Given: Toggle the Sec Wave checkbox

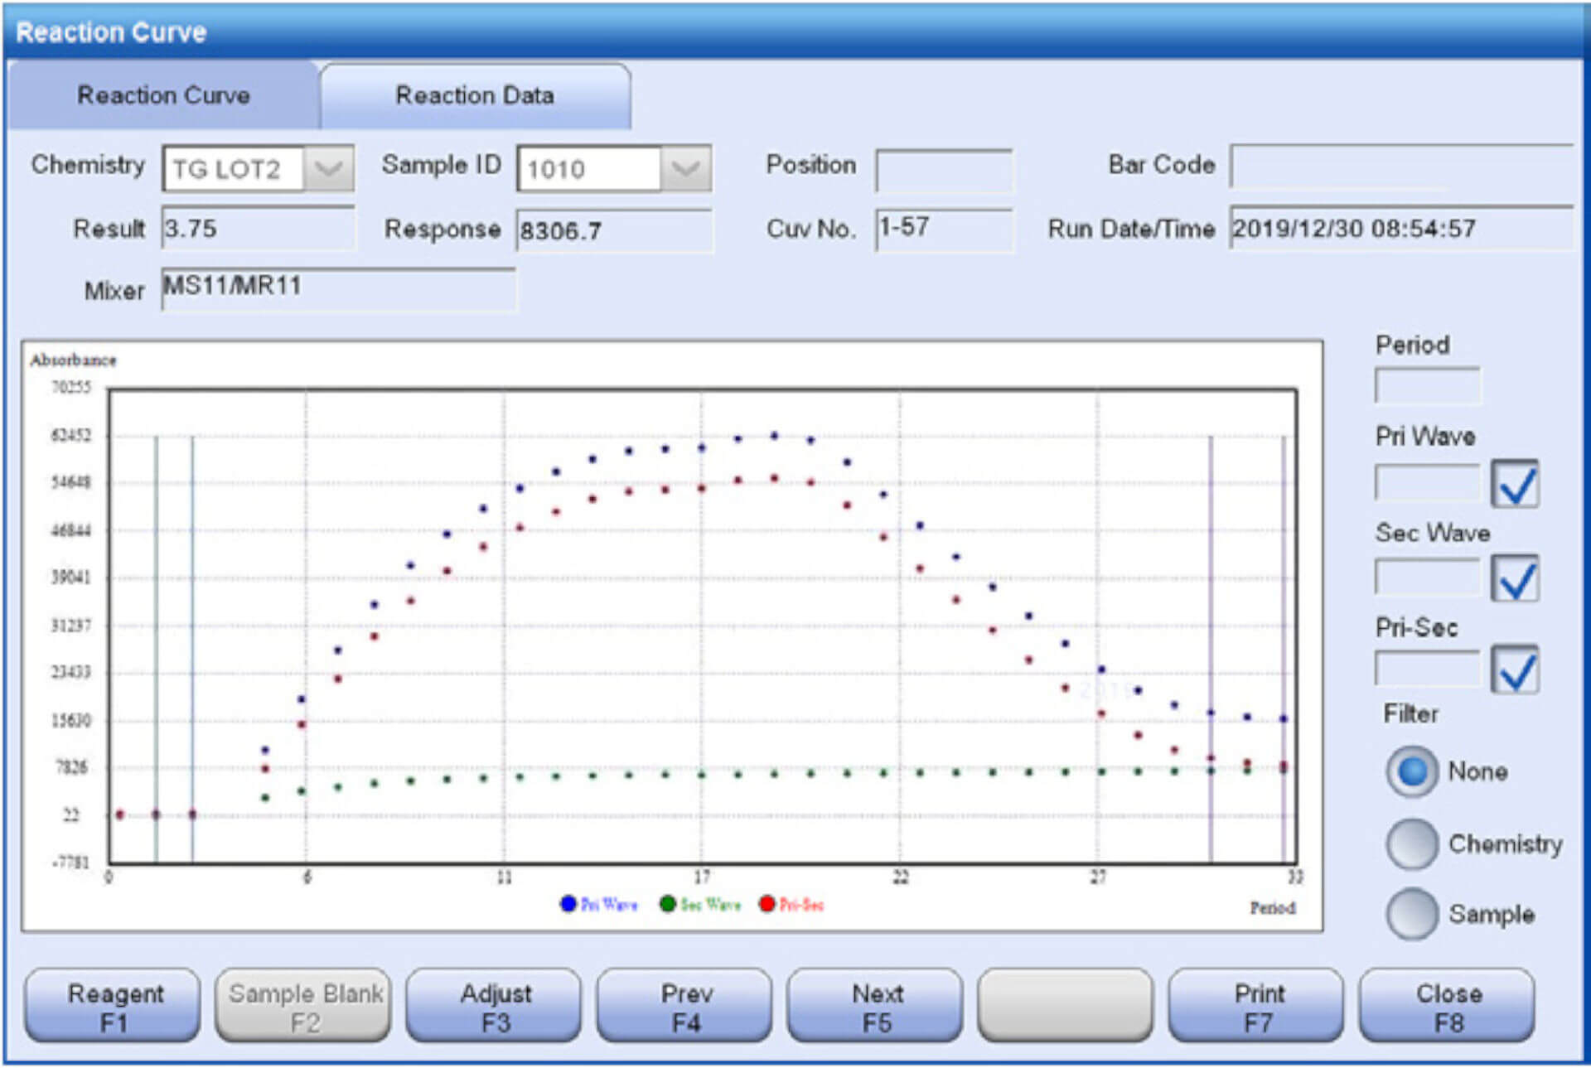Looking at the screenshot, I should (1515, 578).
